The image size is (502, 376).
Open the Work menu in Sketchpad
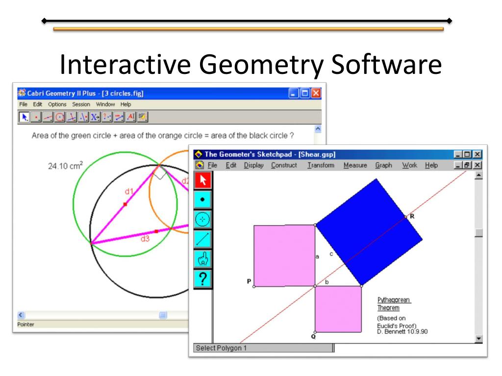[409, 165]
